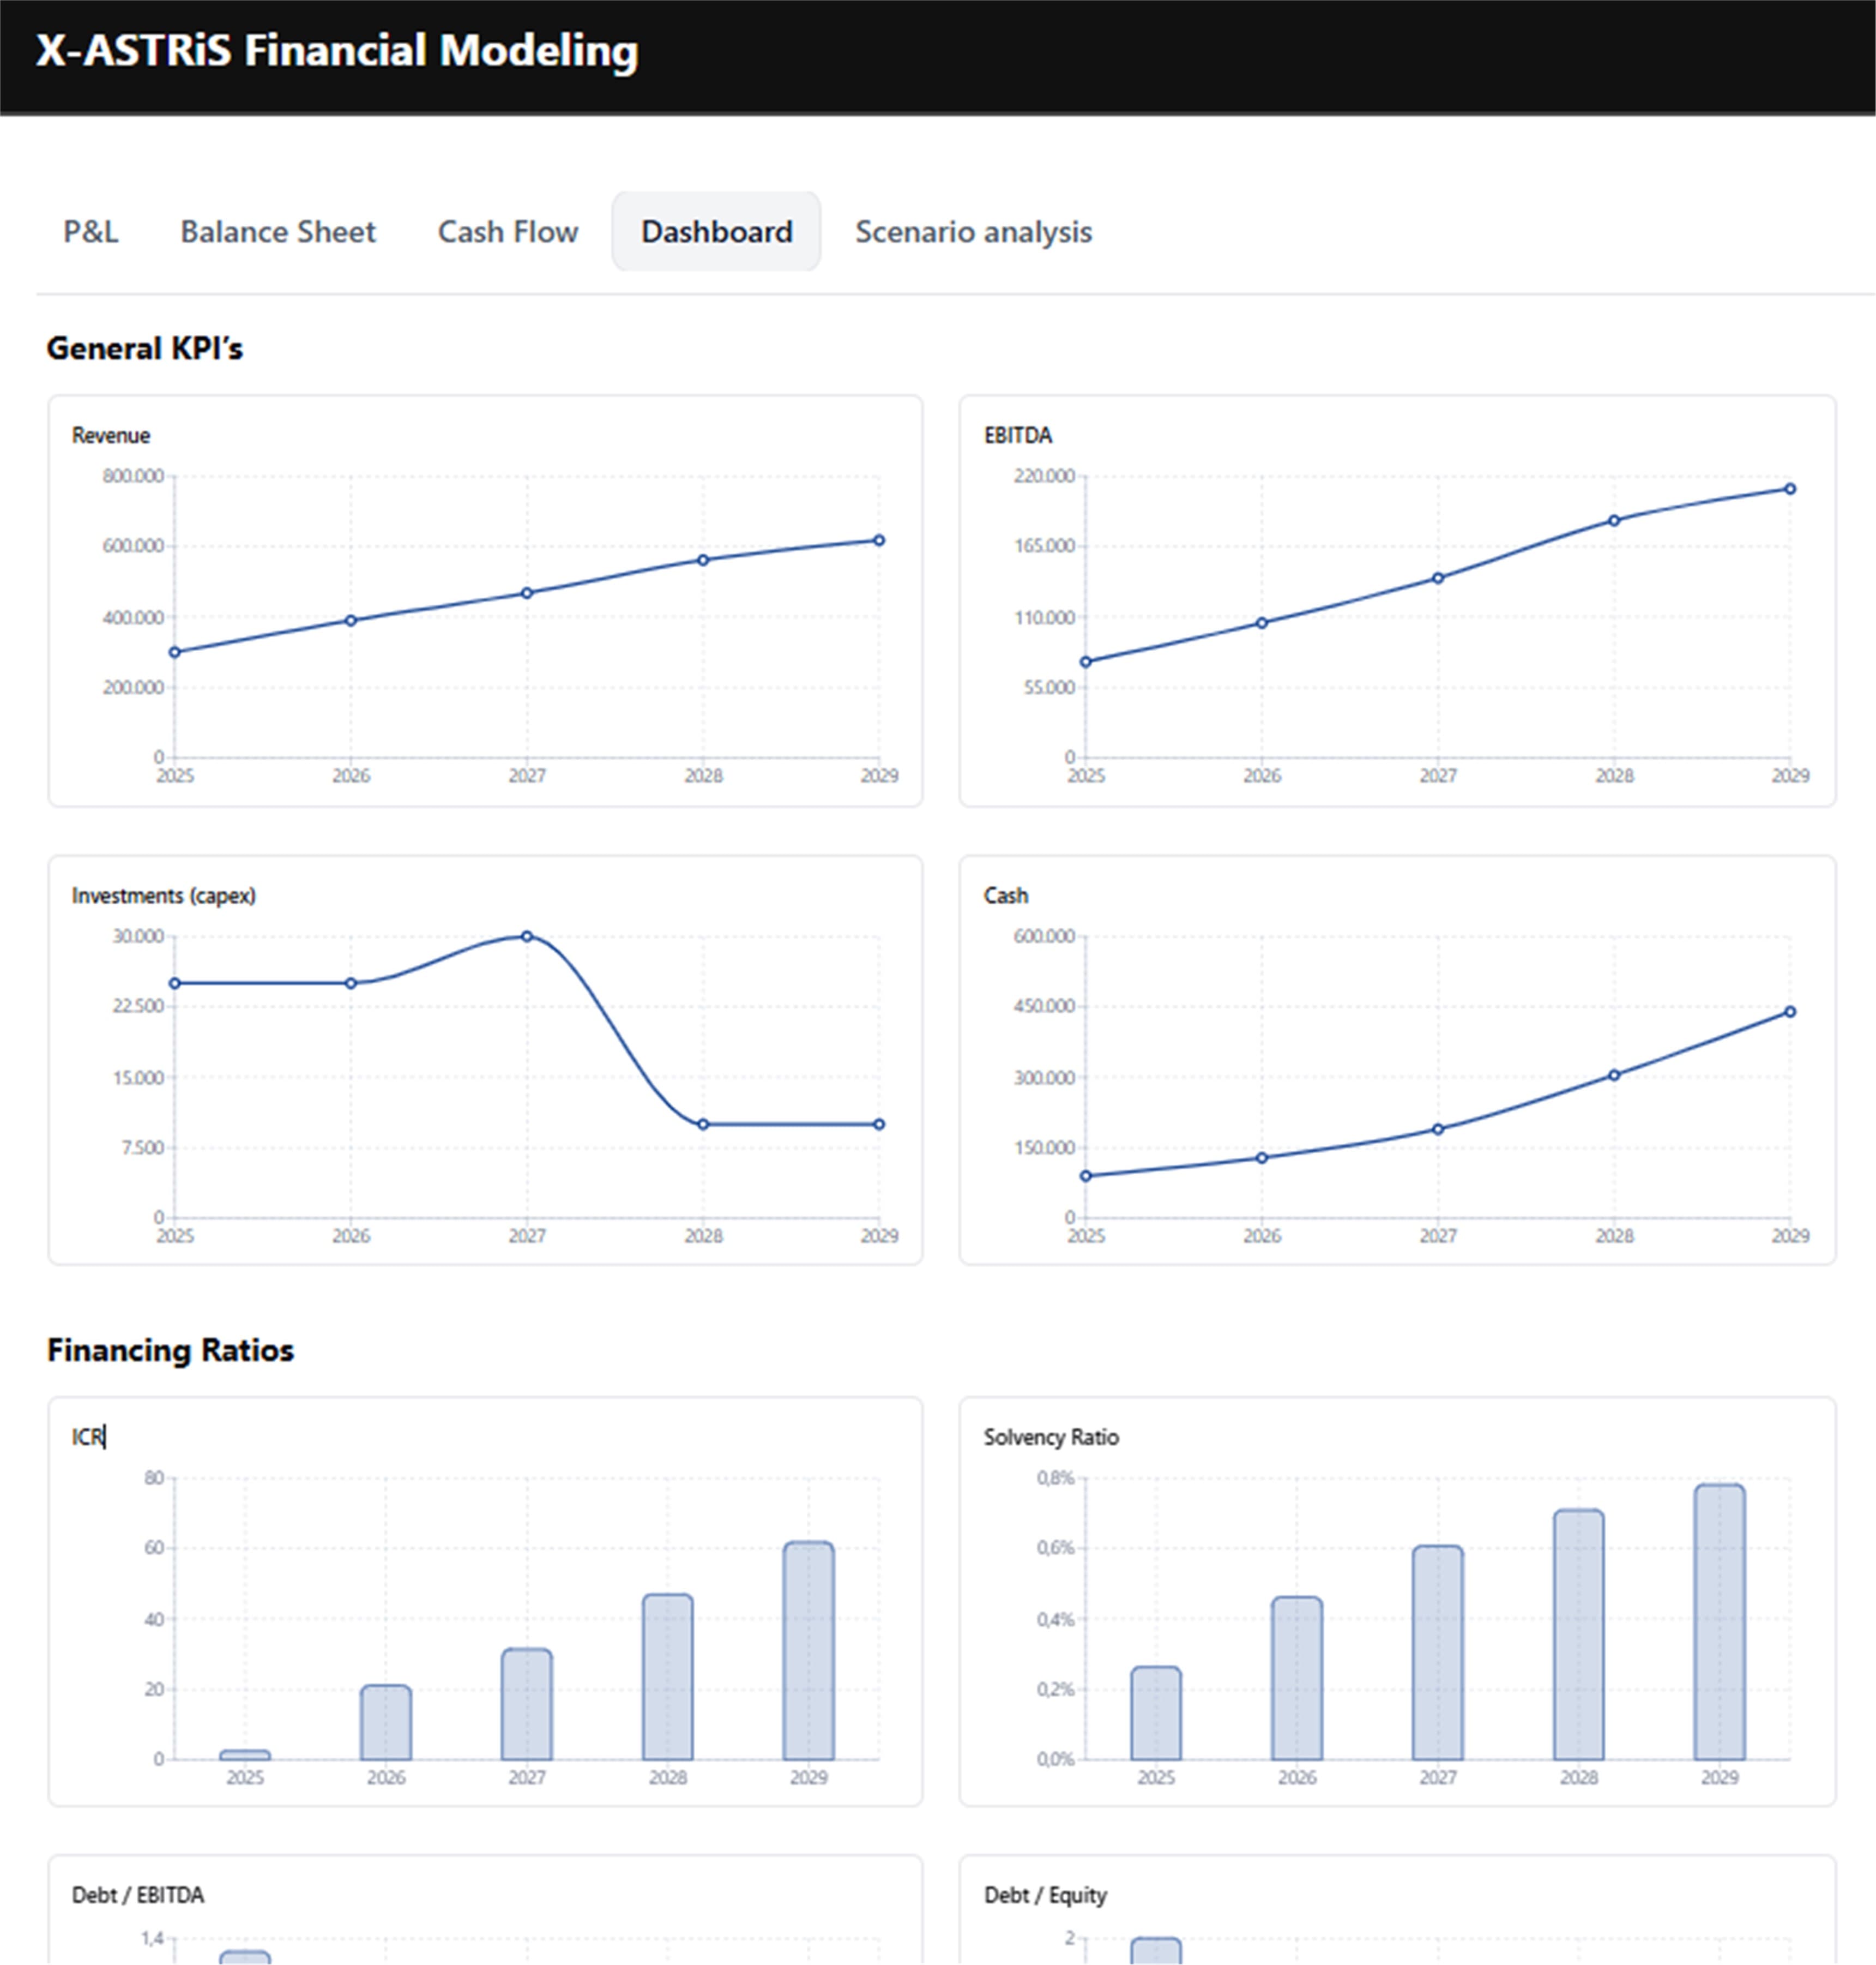Click the Financing Ratios section heading
Image resolution: width=1876 pixels, height=1965 pixels.
click(170, 1350)
